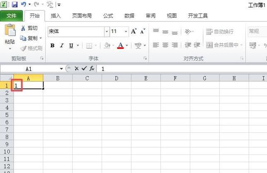Screen dimensions: 267x173
Task: Click the cell borders icon
Action: click(x=89, y=46)
